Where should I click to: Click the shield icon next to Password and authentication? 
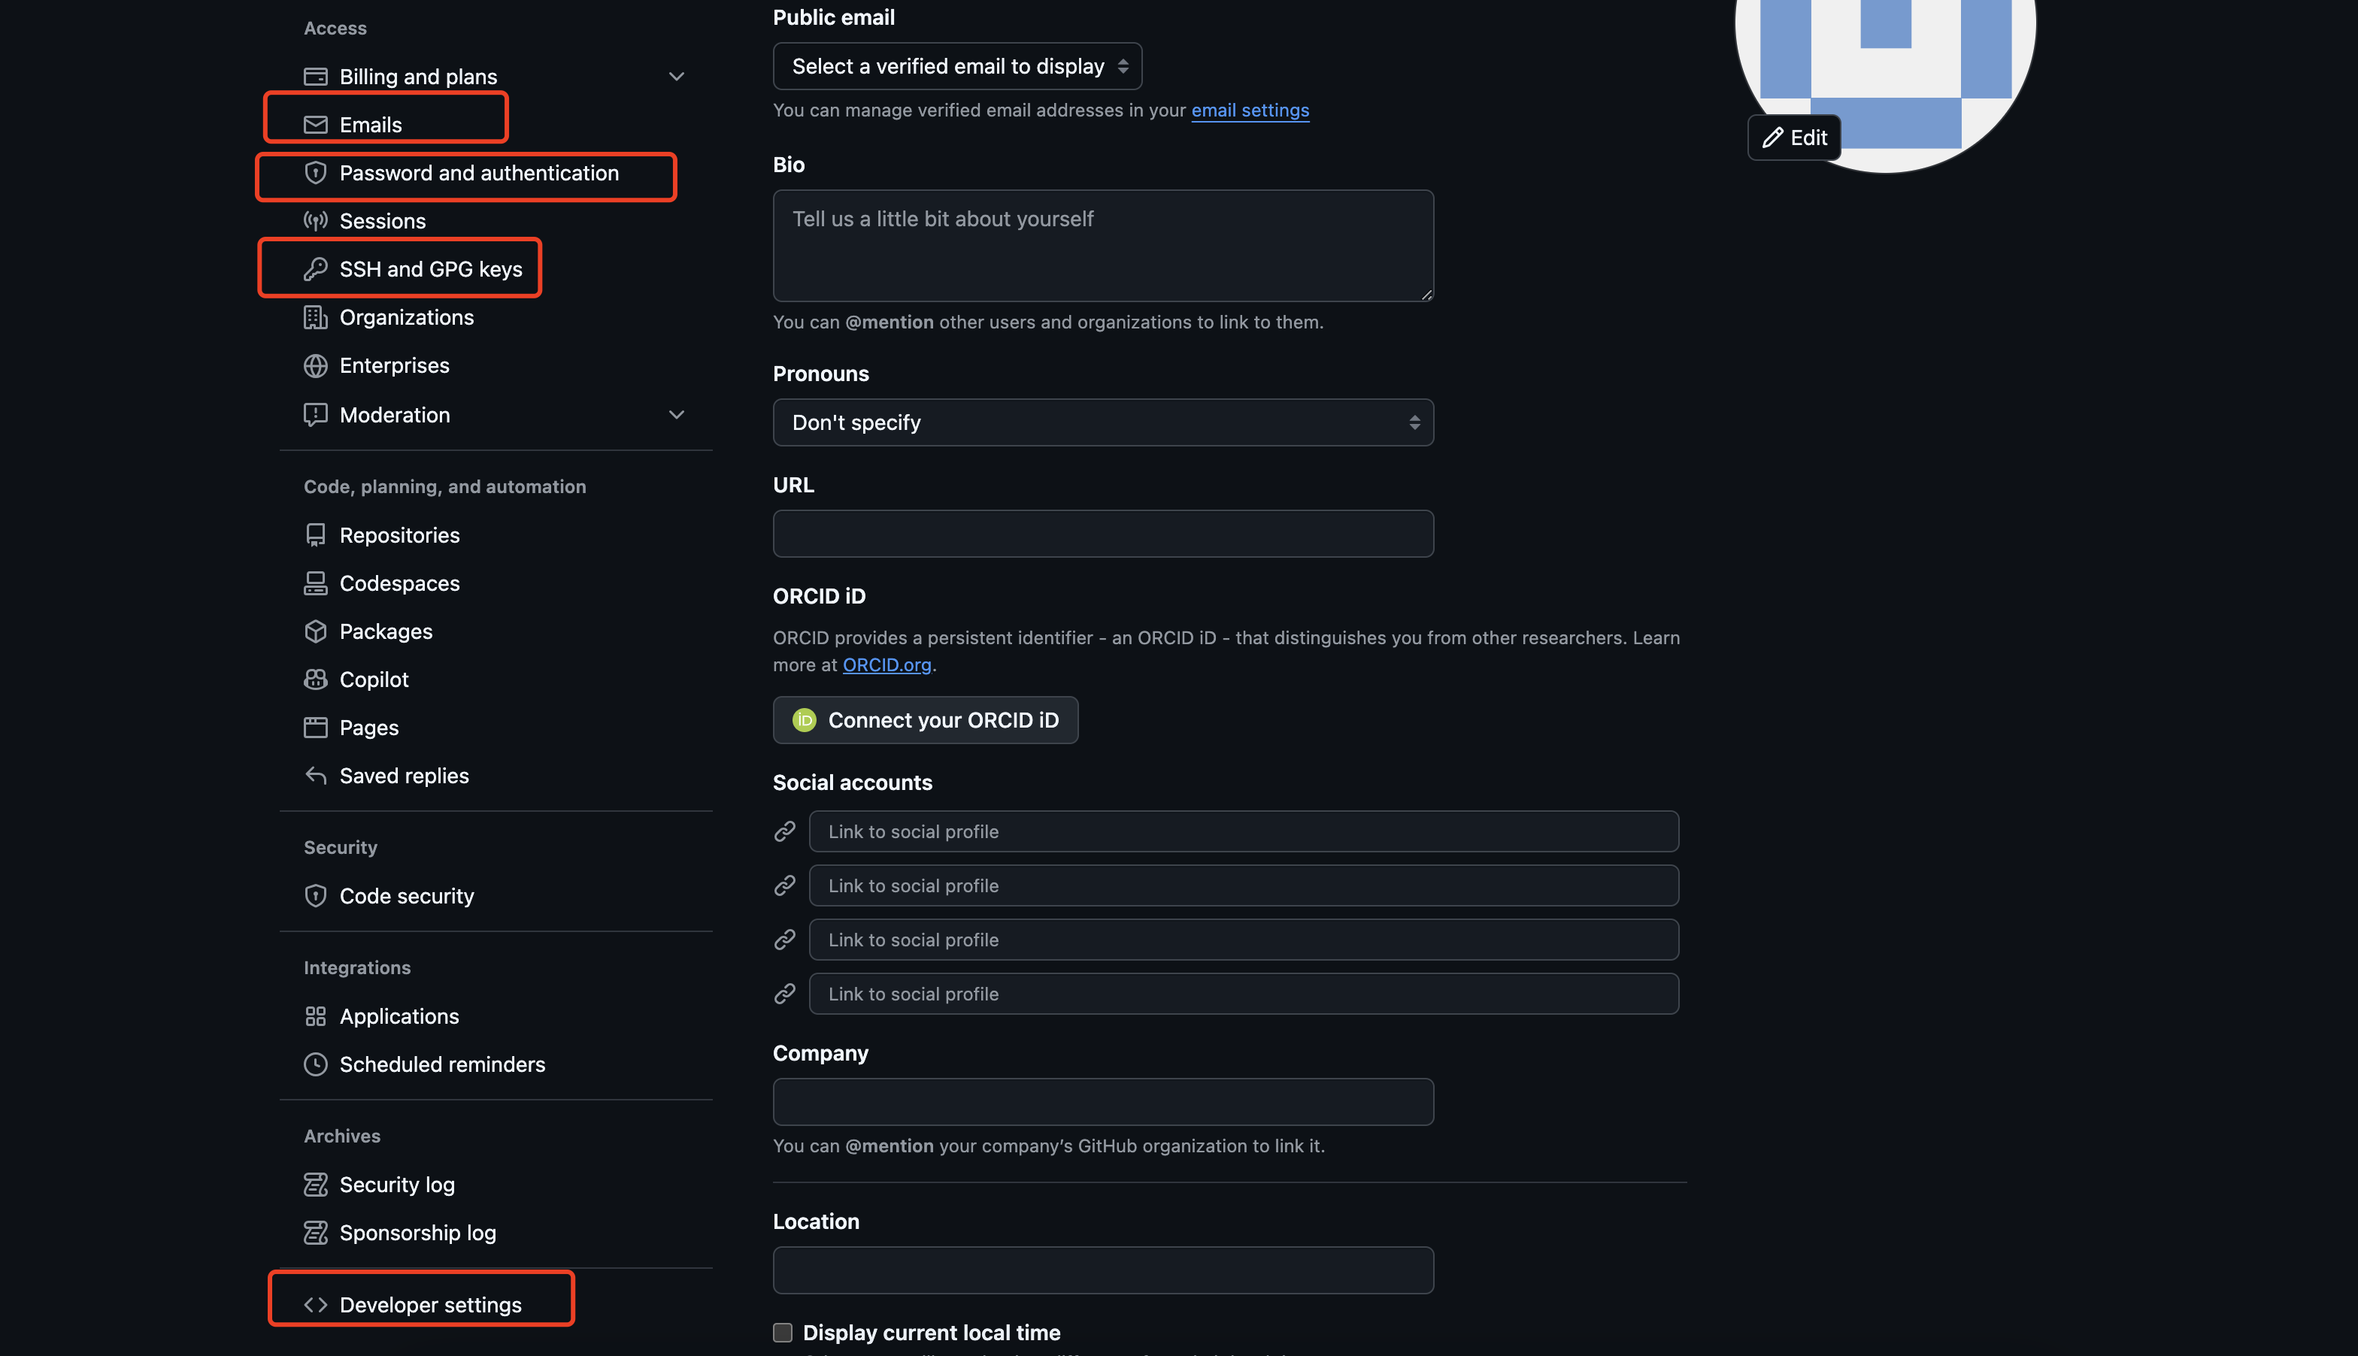click(315, 173)
